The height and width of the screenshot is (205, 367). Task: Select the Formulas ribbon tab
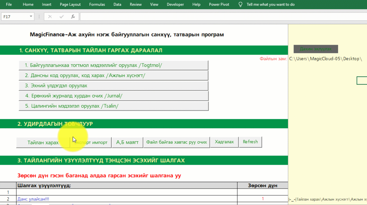(x=97, y=4)
